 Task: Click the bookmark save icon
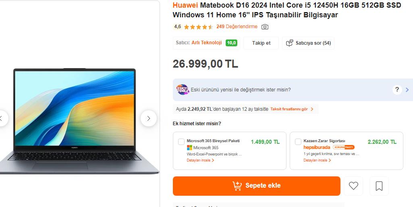379,186
